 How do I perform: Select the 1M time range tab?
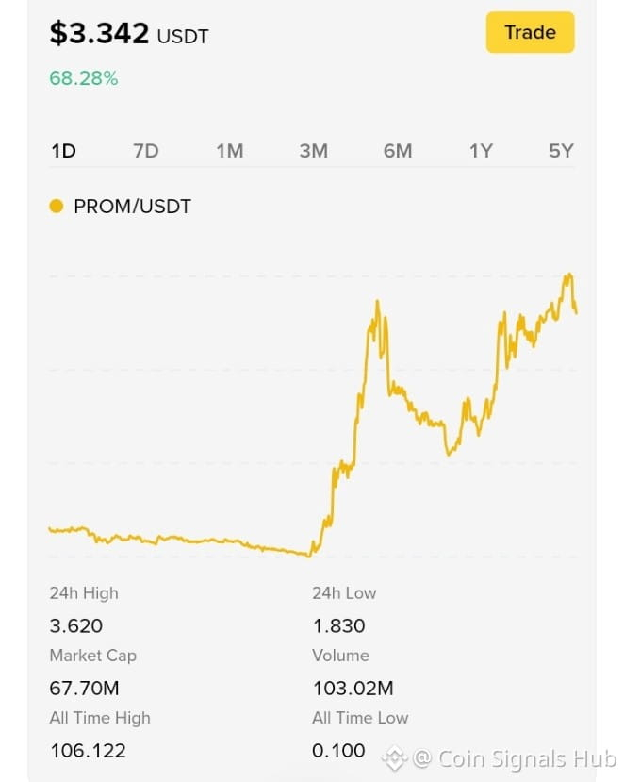click(230, 151)
